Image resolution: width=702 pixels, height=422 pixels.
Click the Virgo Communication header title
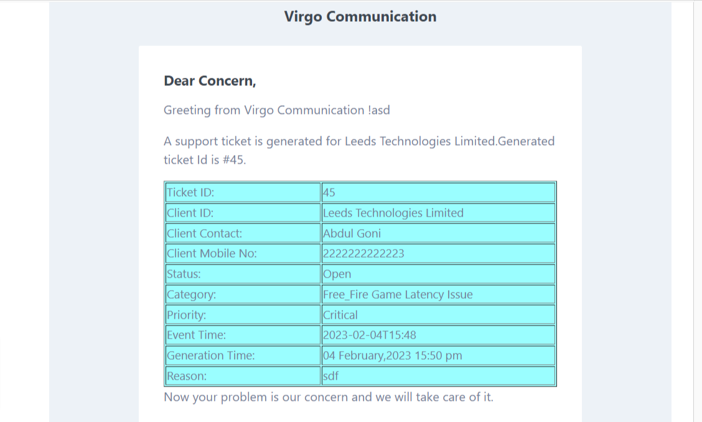(360, 17)
